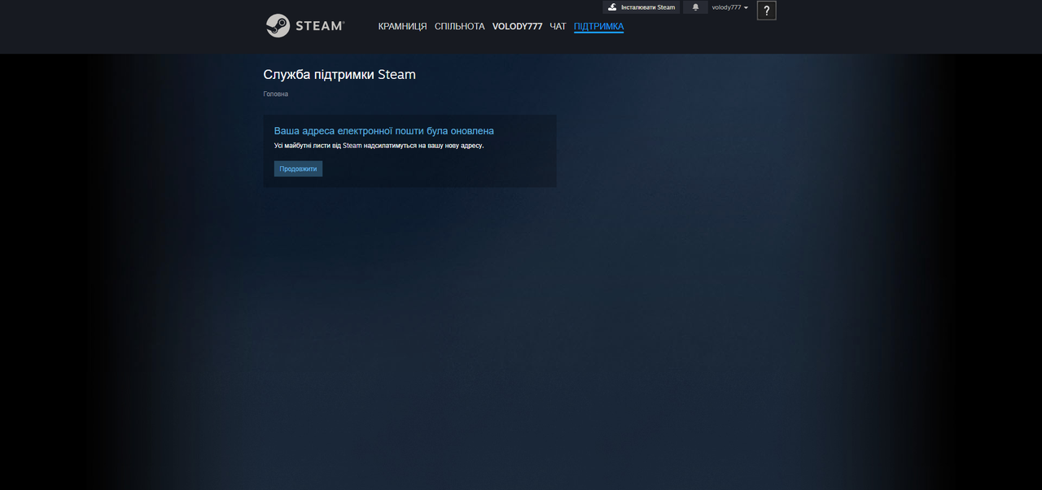Open the ЧАТ menu item
Viewport: 1042px width, 490px height.
pos(558,27)
